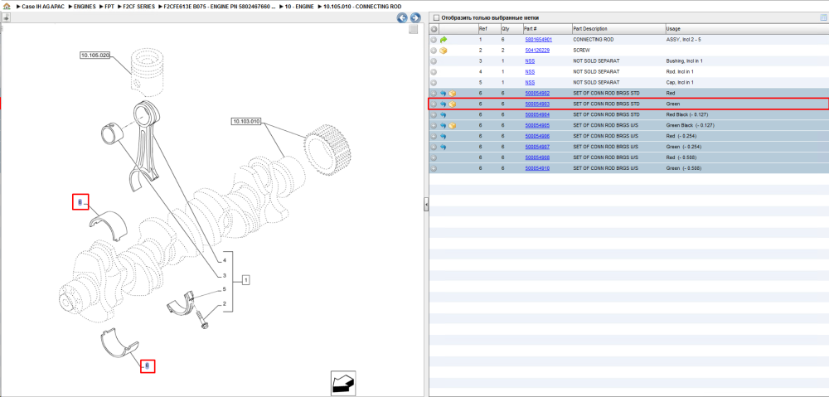
Task: Select callout number 3 in the diagram
Action: 225,275
